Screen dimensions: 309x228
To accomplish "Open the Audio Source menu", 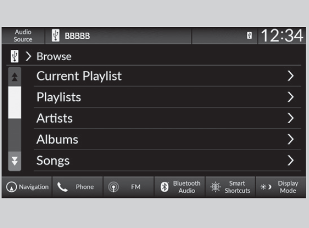I will click(x=23, y=36).
